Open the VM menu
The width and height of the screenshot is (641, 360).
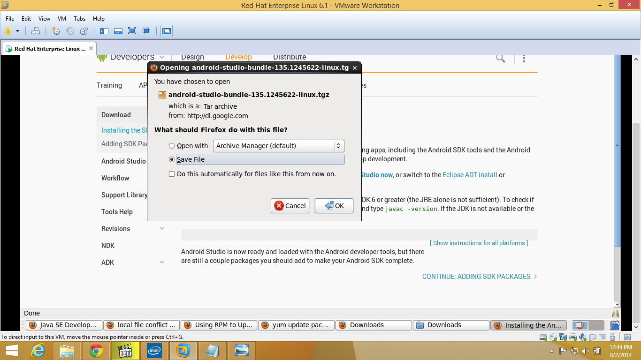[x=62, y=19]
